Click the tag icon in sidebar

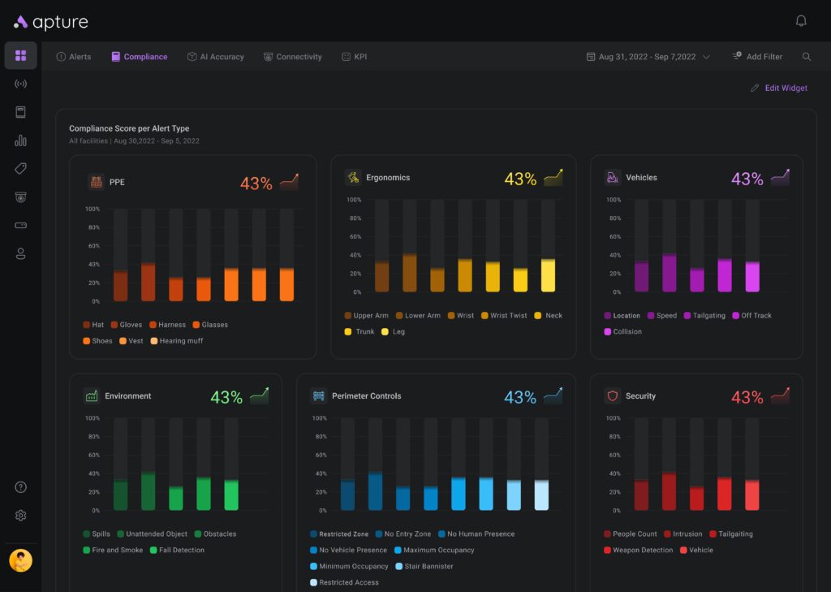21,169
